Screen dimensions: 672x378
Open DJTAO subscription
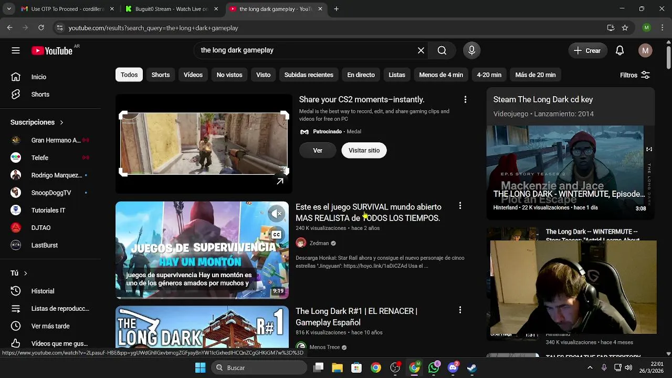[x=50, y=228]
